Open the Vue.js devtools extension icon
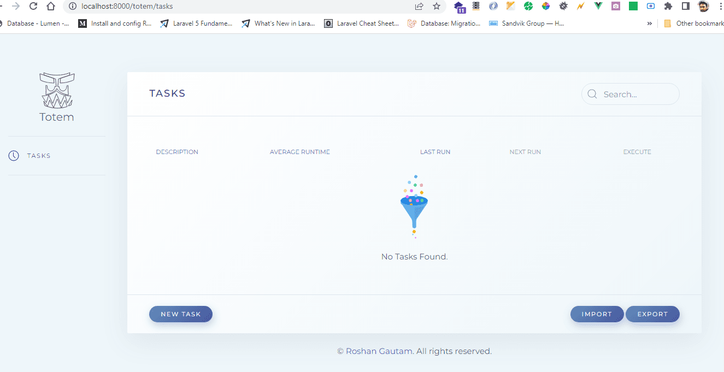Viewport: 724px width, 372px height. tap(597, 6)
